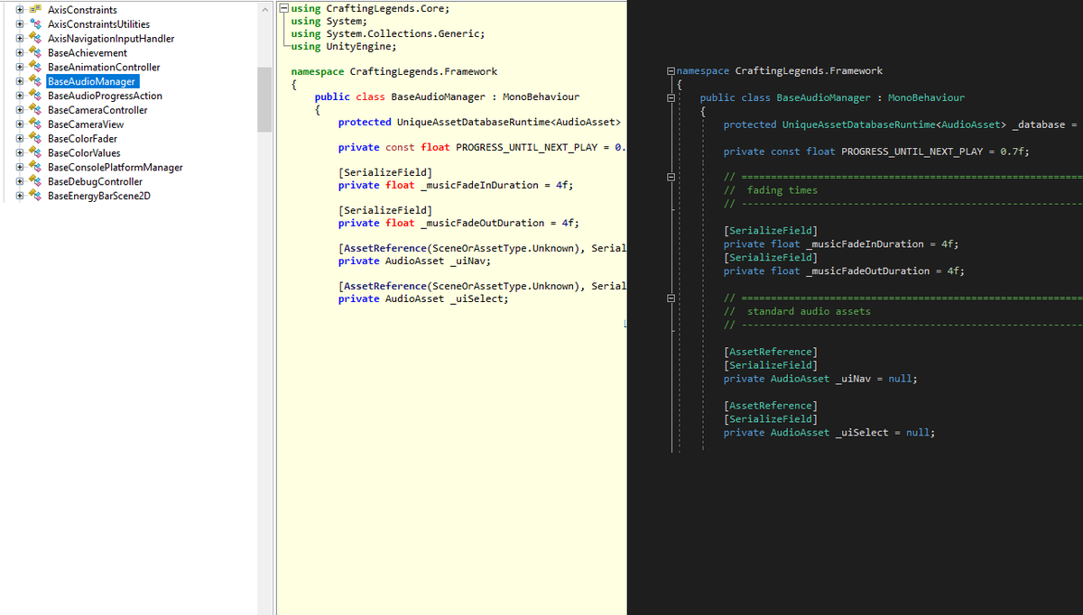Select AxisConstraintsUtilities in the type tree
Screen dimensions: 1083x615
pyautogui.click(x=98, y=24)
